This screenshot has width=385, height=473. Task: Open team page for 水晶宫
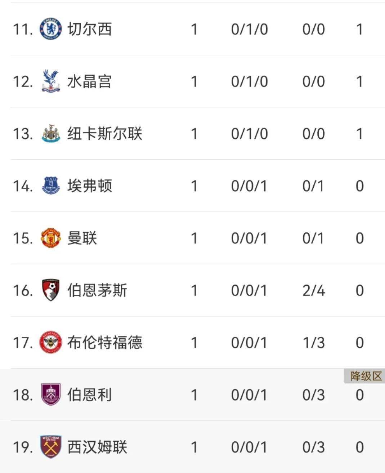click(x=89, y=81)
